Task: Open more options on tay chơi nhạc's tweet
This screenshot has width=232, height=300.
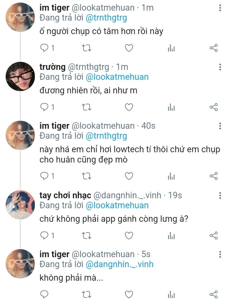Action: tap(220, 195)
